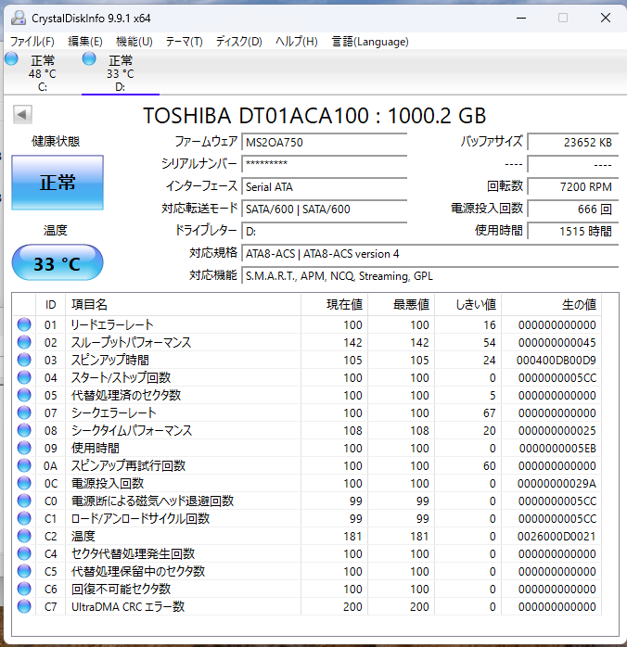627x647 pixels.
Task: Click the 現在値 column header
Action: [334, 305]
